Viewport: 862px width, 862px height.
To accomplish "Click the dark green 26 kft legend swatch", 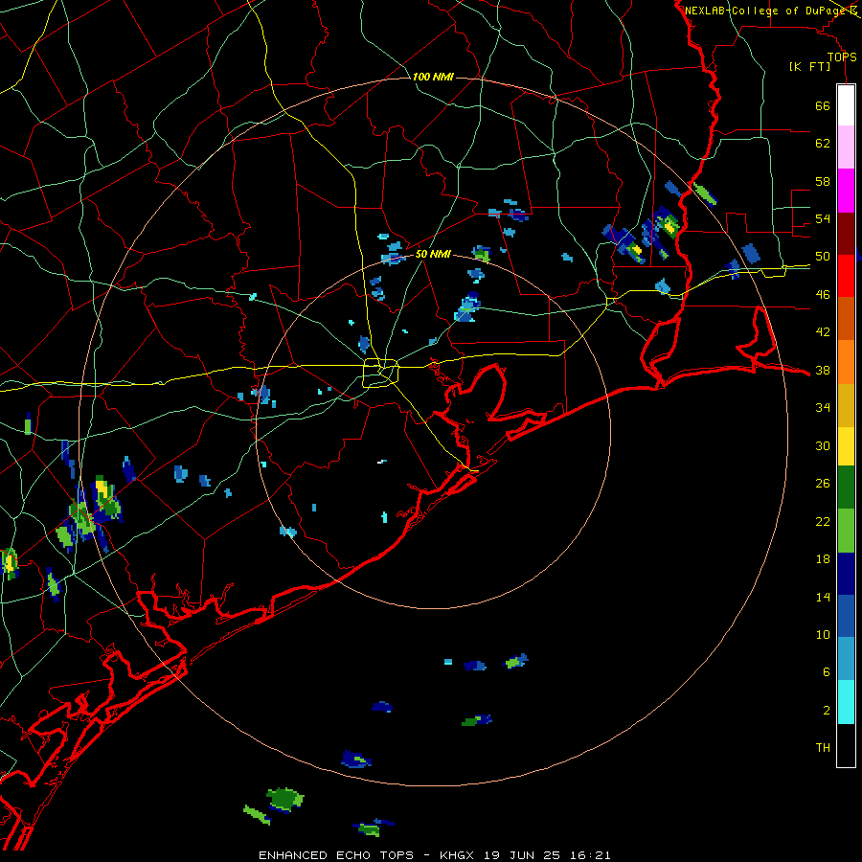I will (x=846, y=488).
